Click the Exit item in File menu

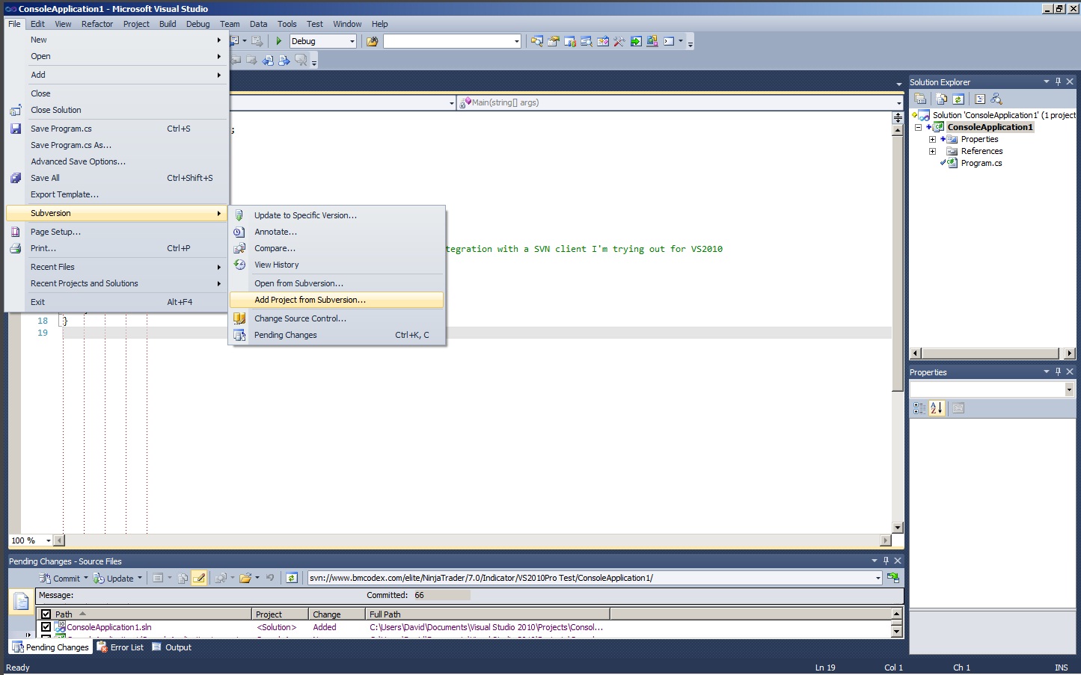[x=117, y=302]
